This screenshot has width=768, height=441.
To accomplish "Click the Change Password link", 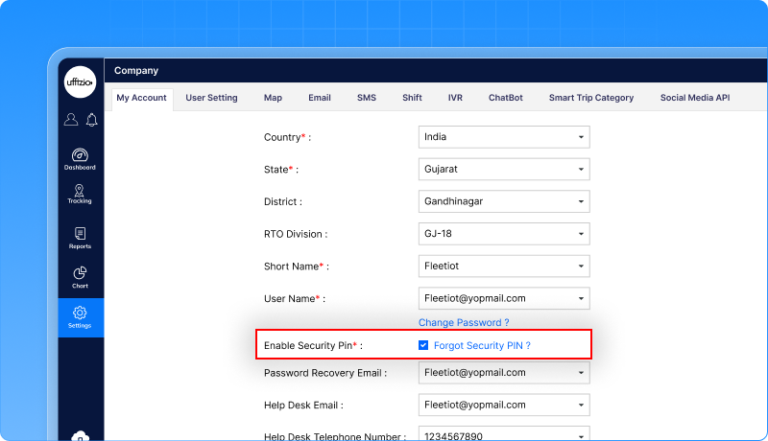I will pyautogui.click(x=464, y=323).
